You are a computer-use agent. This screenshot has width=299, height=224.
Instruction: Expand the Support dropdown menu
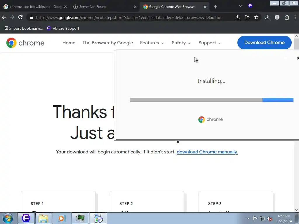click(x=210, y=43)
